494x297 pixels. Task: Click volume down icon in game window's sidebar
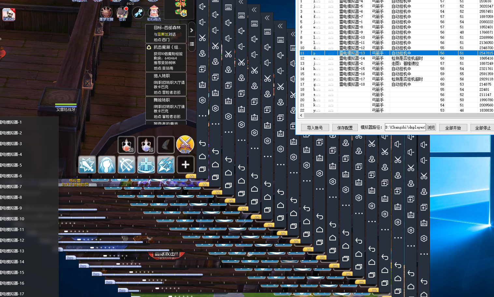pyautogui.click(x=202, y=22)
